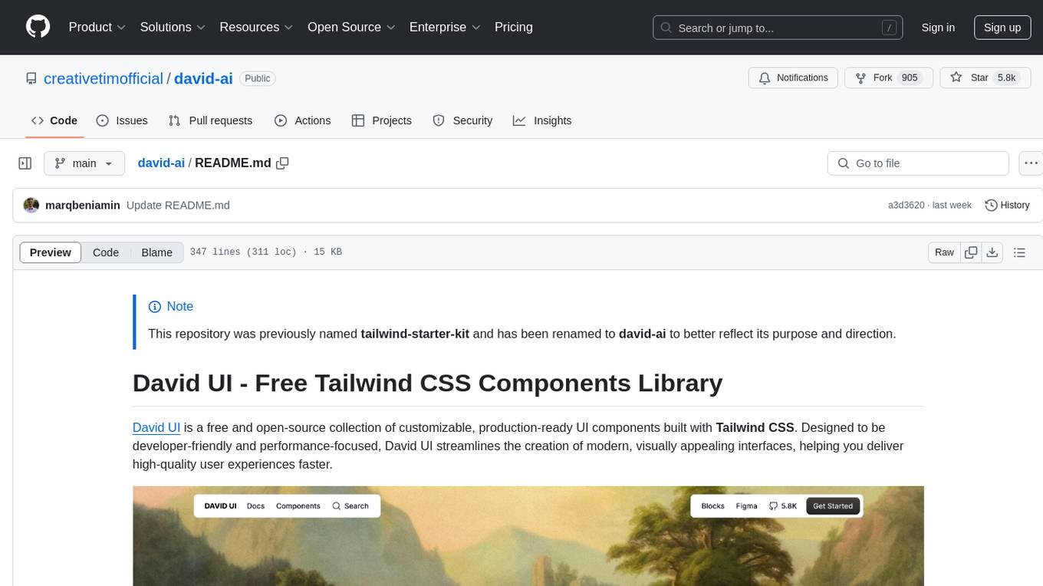Switch to the Projects tab
The image size is (1043, 586).
coord(382,120)
